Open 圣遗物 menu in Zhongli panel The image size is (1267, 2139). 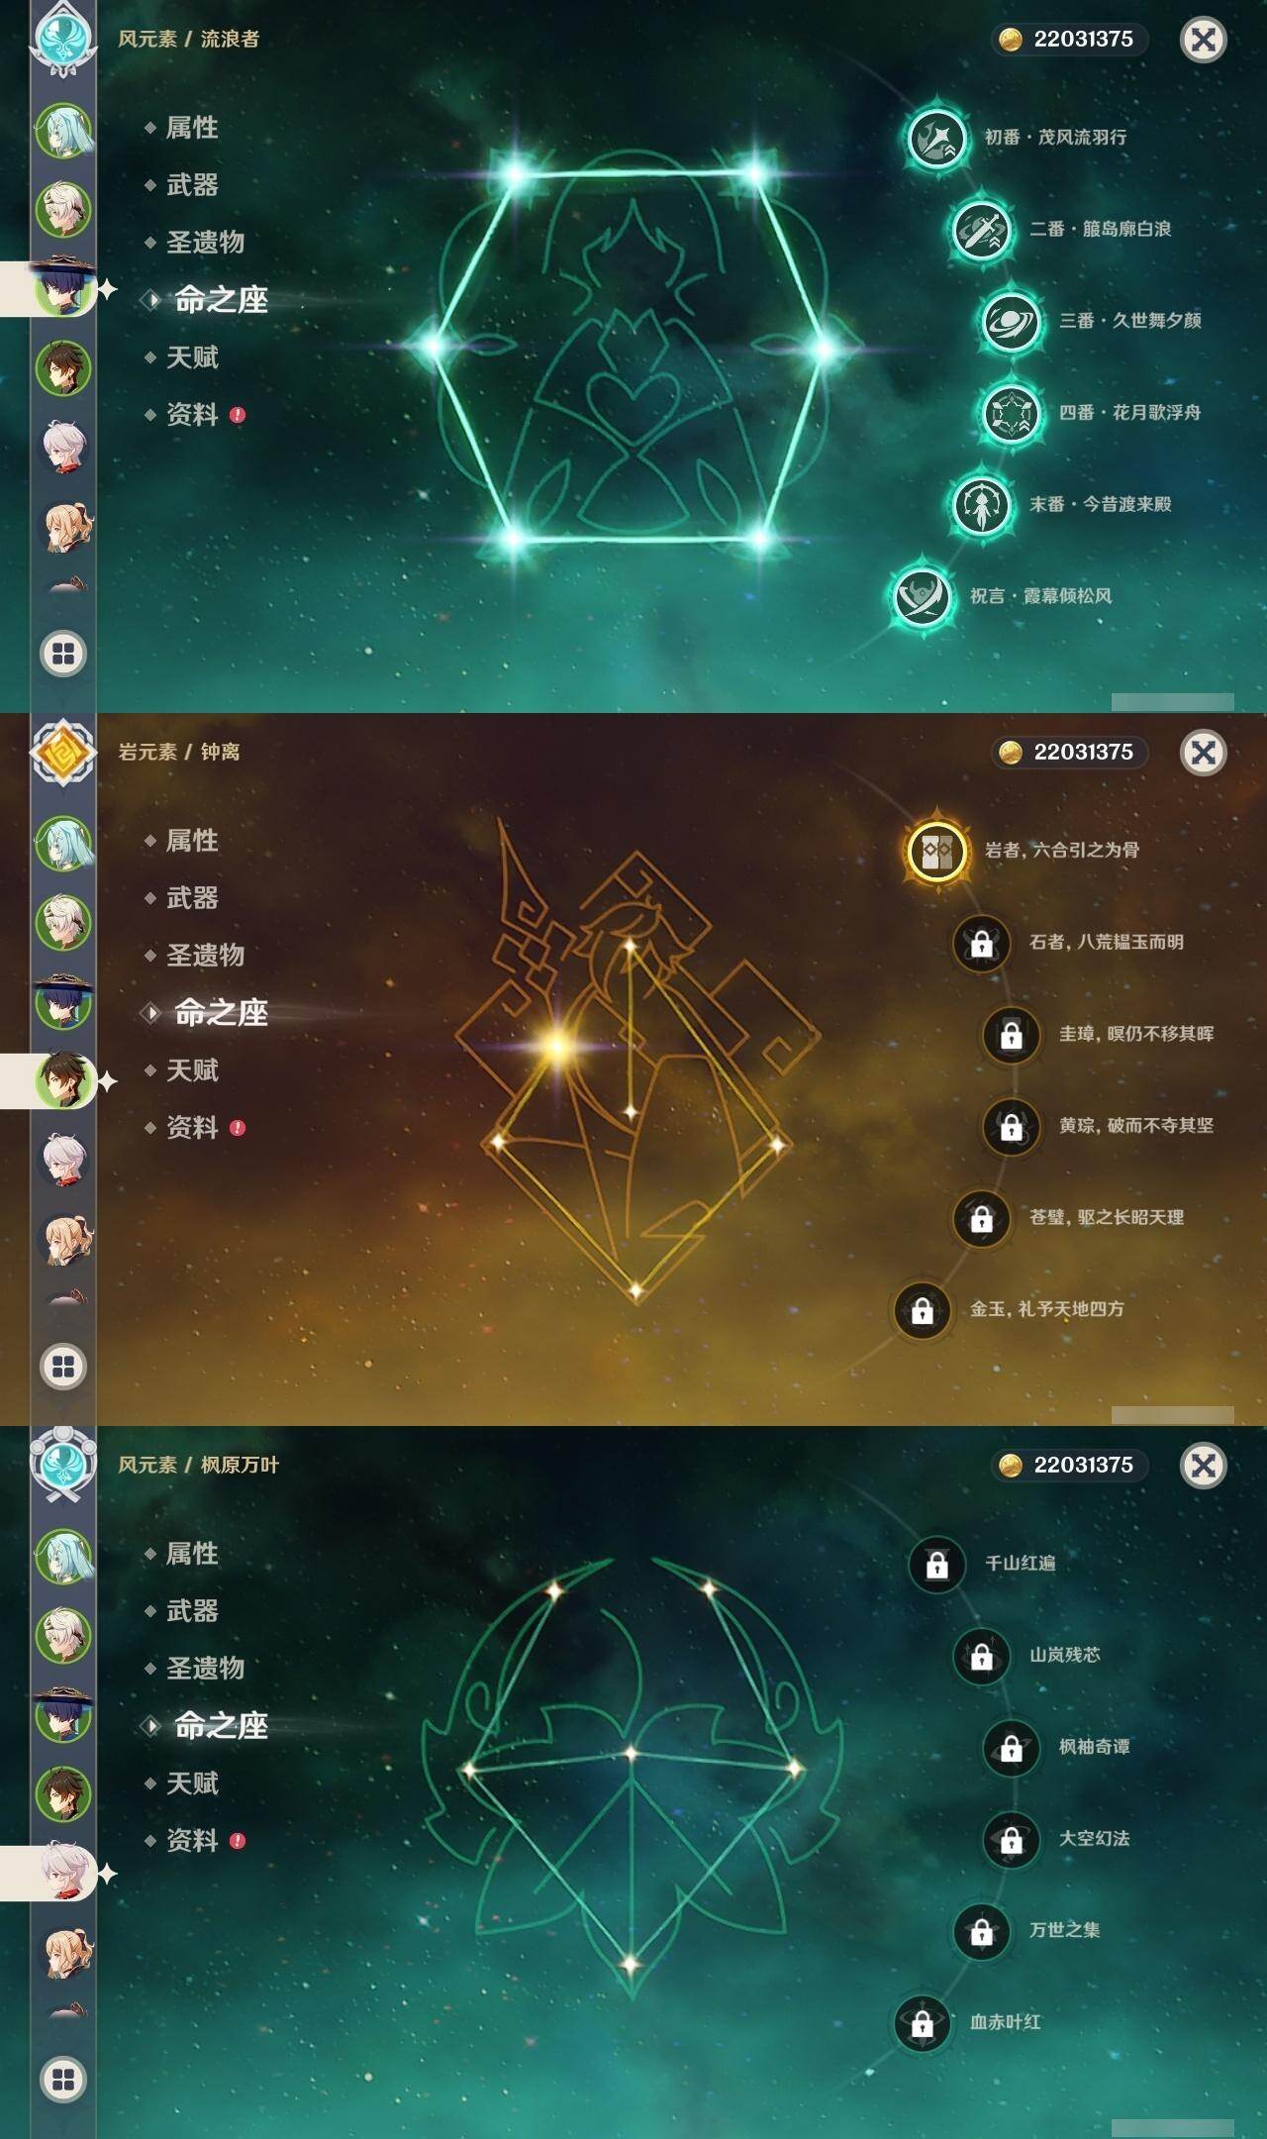pos(205,956)
